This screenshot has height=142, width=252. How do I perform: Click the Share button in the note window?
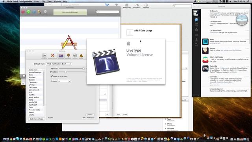coord(125,114)
